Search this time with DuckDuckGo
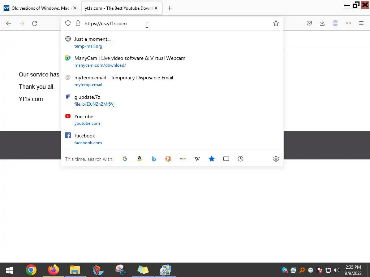The image size is (370, 277). (168, 159)
